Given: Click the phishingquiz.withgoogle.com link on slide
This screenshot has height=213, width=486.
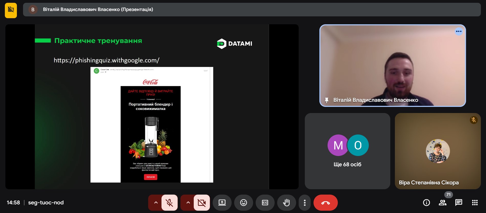Looking at the screenshot, I should (x=106, y=60).
